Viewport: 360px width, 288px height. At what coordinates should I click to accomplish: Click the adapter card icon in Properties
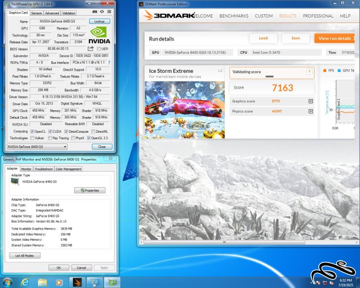[15, 182]
